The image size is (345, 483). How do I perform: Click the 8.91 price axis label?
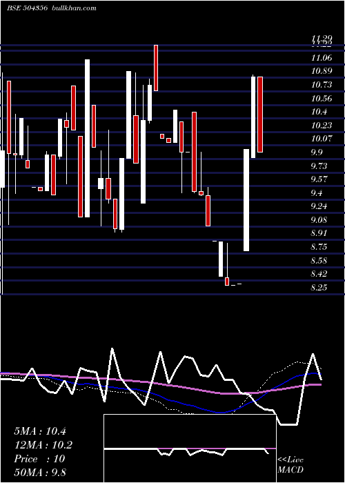319,233
